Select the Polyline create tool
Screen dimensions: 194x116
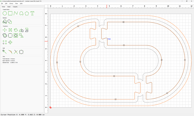pos(16,13)
